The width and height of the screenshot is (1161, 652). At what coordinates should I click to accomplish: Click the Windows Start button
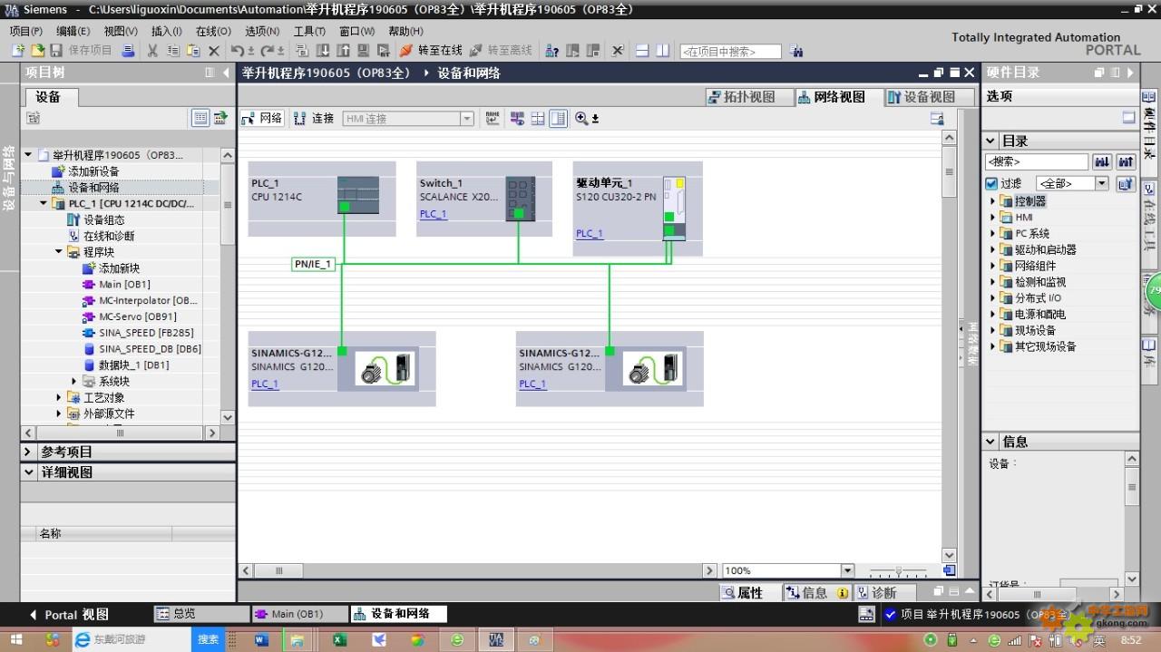click(15, 639)
